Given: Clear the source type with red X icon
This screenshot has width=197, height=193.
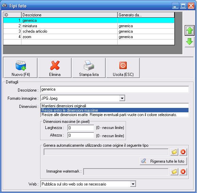Looking at the screenshot, I should coord(183,152).
